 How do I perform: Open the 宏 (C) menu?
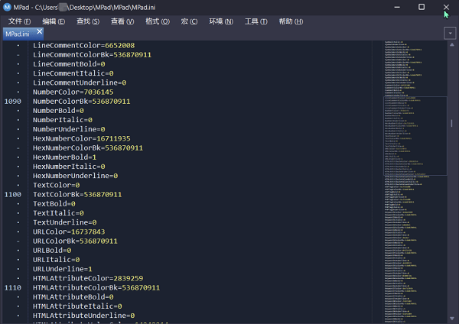pyautogui.click(x=189, y=21)
